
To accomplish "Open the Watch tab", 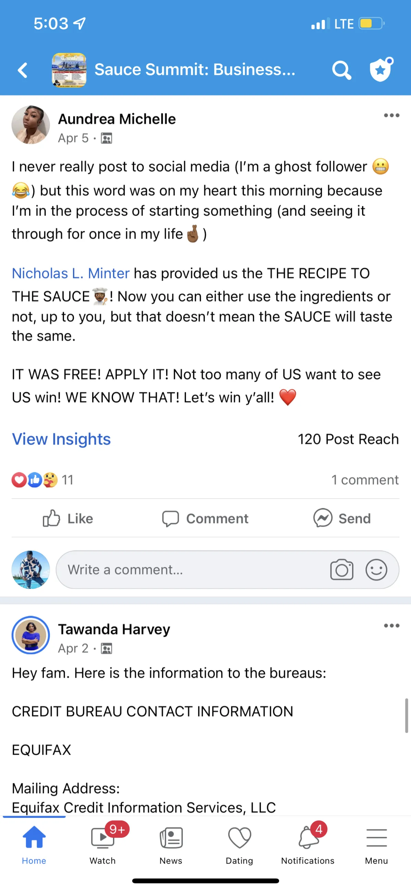I will coord(103,843).
